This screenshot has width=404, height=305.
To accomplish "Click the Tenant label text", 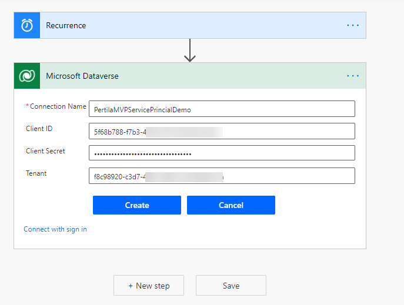I will [36, 173].
